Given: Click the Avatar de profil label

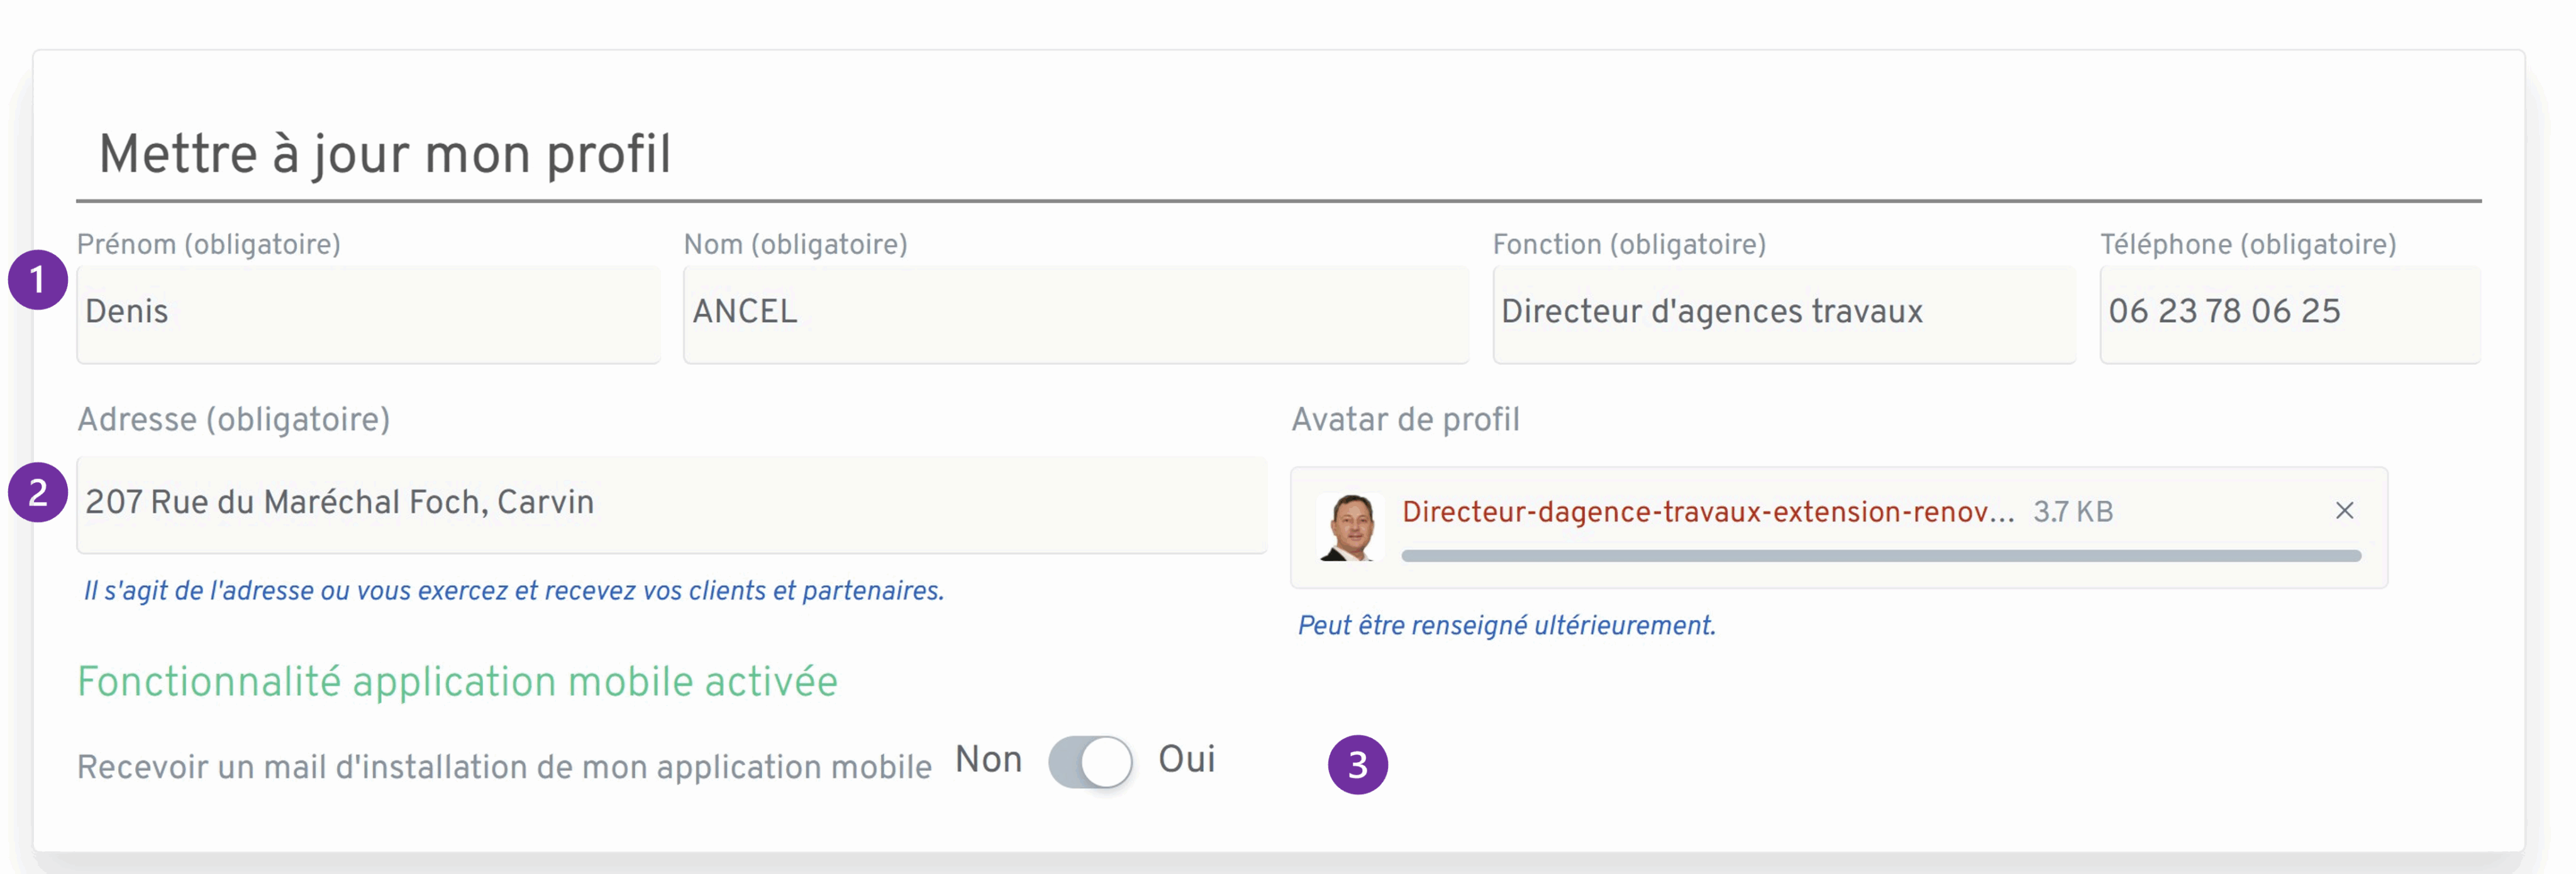Looking at the screenshot, I should tap(1406, 419).
